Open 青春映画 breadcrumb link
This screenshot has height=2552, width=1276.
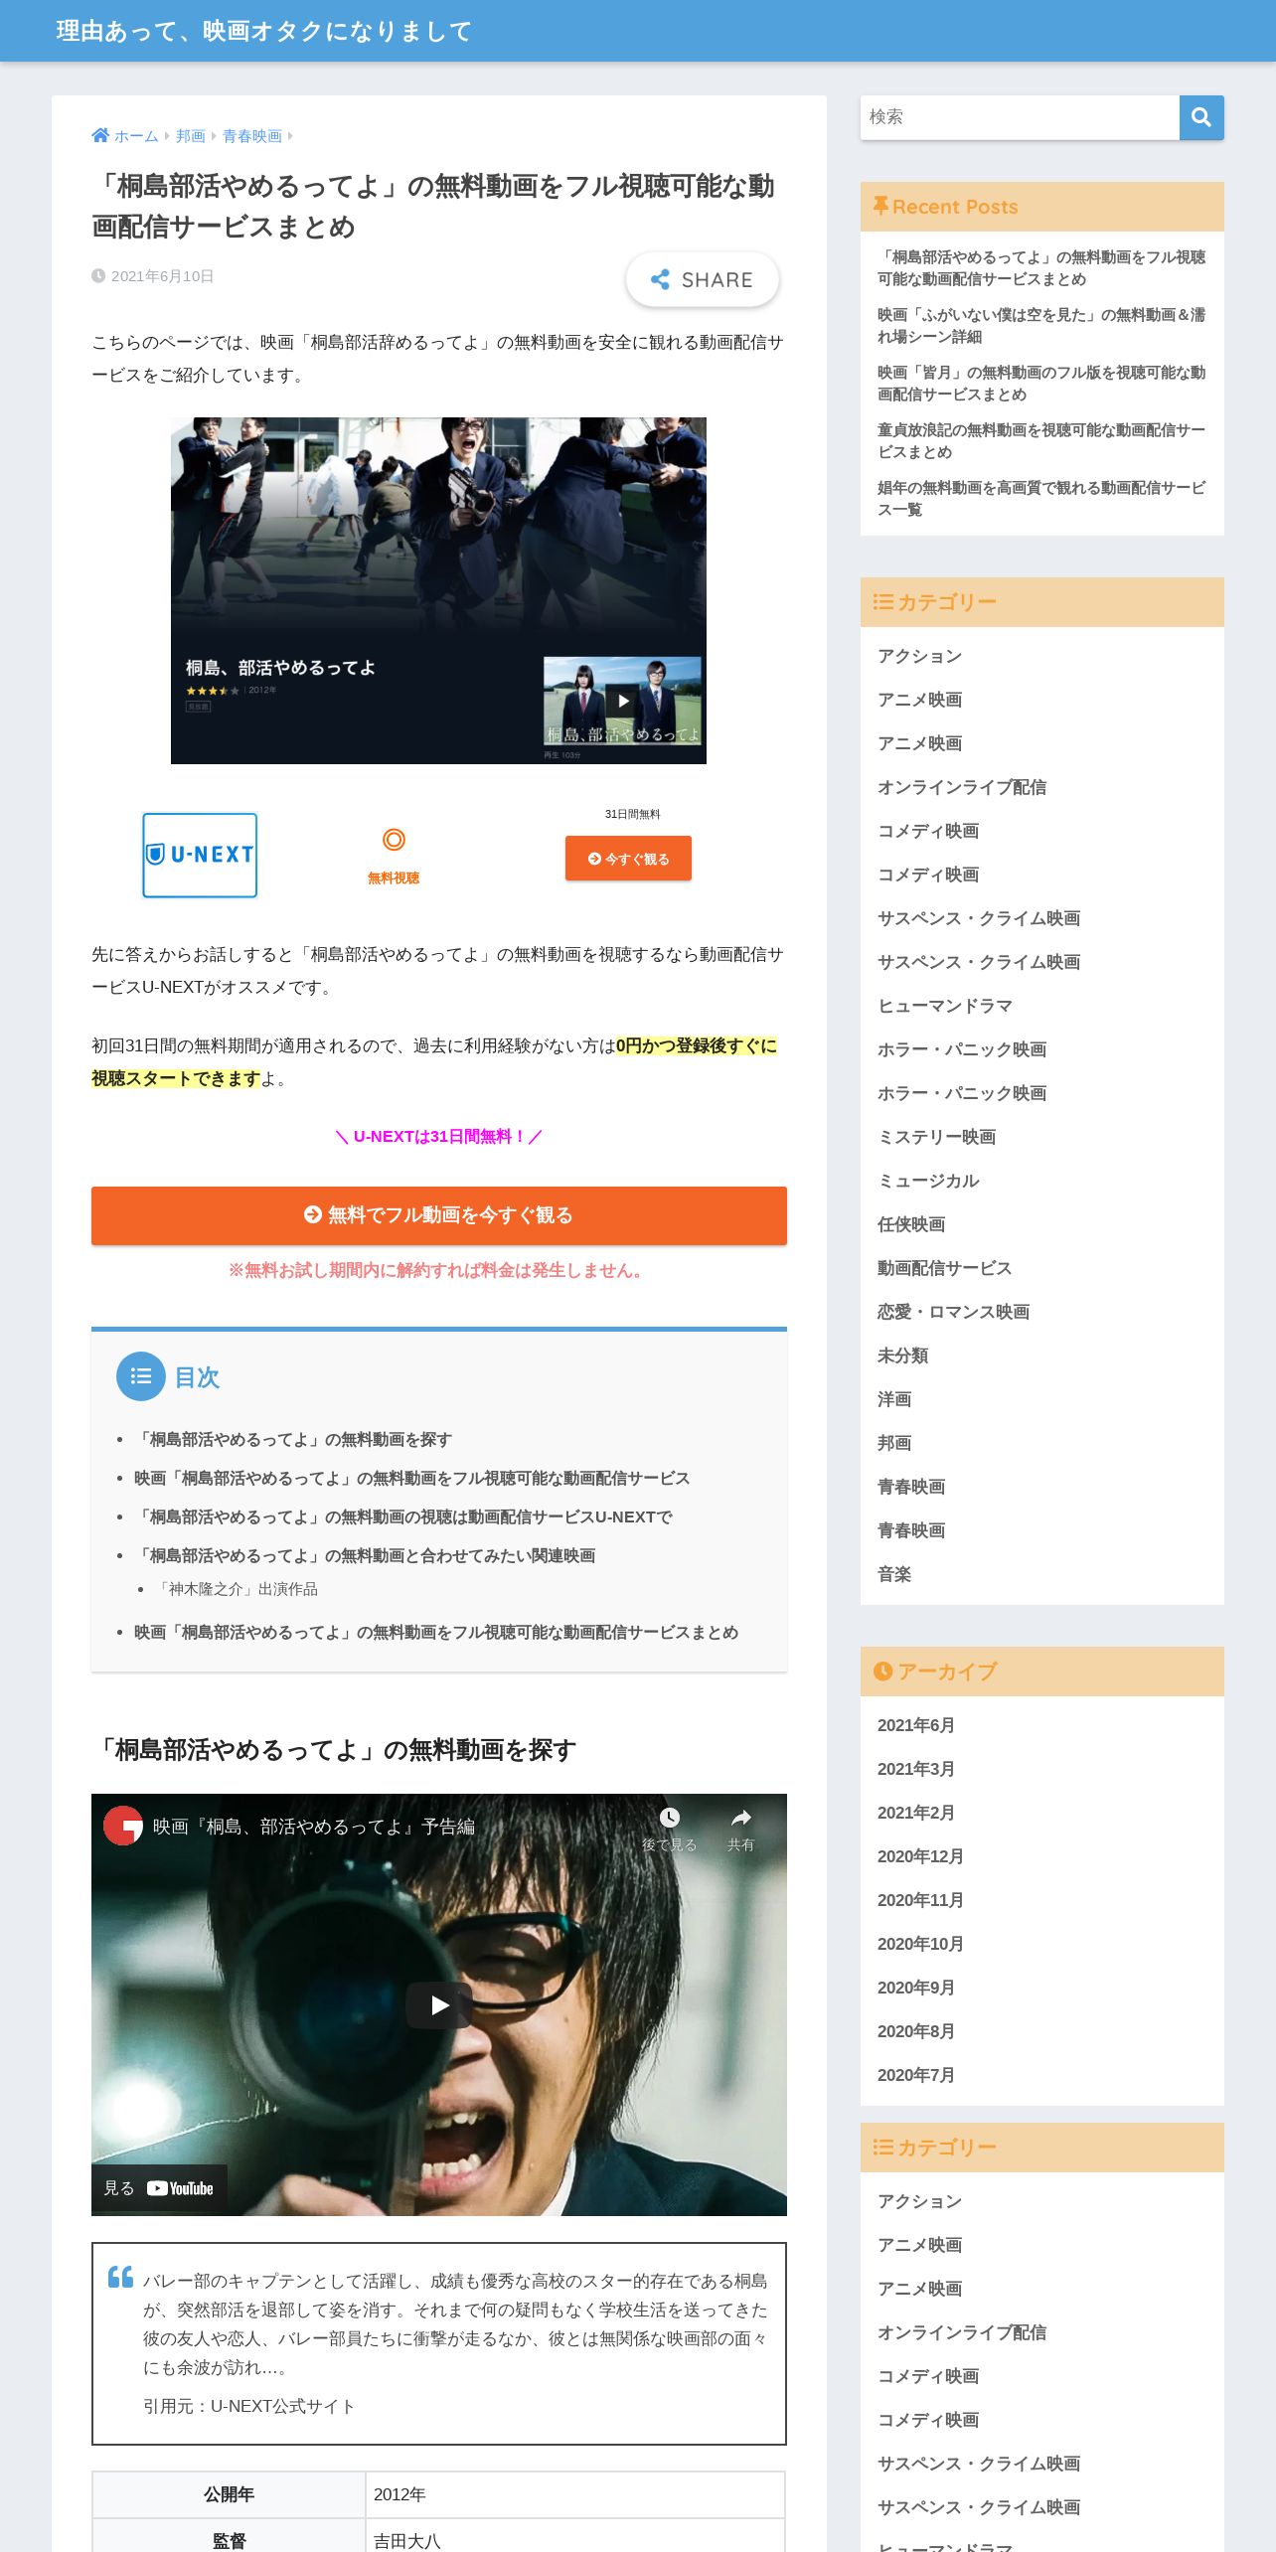click(252, 136)
